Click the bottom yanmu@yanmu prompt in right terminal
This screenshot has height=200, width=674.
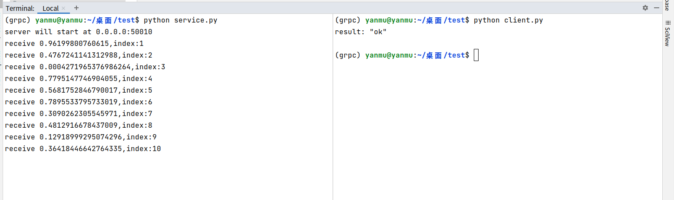click(x=389, y=55)
